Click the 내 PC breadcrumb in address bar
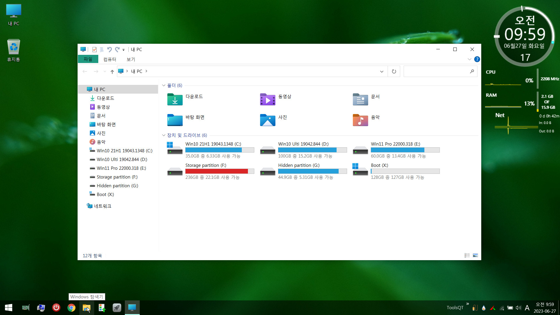 pos(136,71)
